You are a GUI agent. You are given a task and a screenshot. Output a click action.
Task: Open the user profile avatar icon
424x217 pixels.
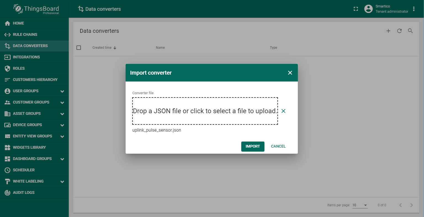click(368, 9)
